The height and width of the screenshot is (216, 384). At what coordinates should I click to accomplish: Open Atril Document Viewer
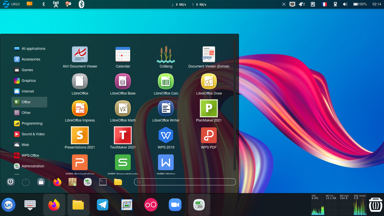point(80,57)
